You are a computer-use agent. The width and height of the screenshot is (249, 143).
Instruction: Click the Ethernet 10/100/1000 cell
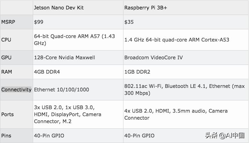click(x=61, y=90)
